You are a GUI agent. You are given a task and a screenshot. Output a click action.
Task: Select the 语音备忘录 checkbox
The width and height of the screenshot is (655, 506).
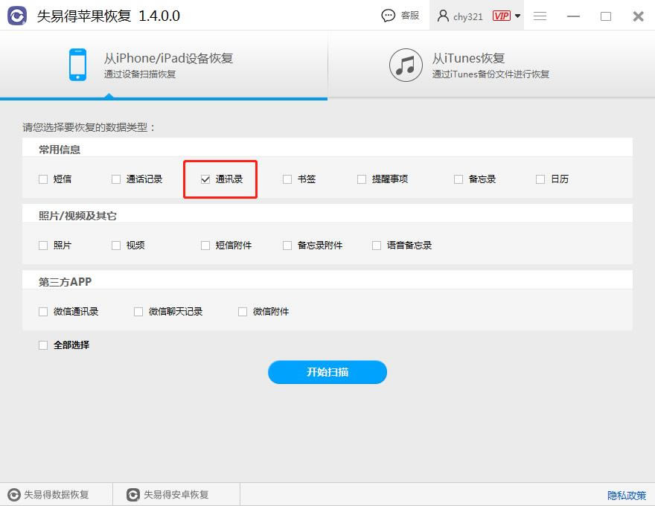pyautogui.click(x=377, y=246)
